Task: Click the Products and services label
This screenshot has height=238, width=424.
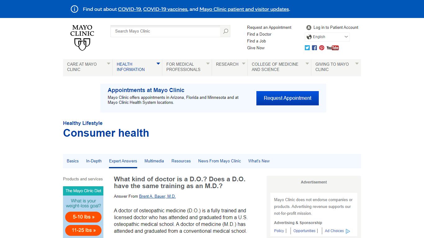Action: tap(83, 179)
